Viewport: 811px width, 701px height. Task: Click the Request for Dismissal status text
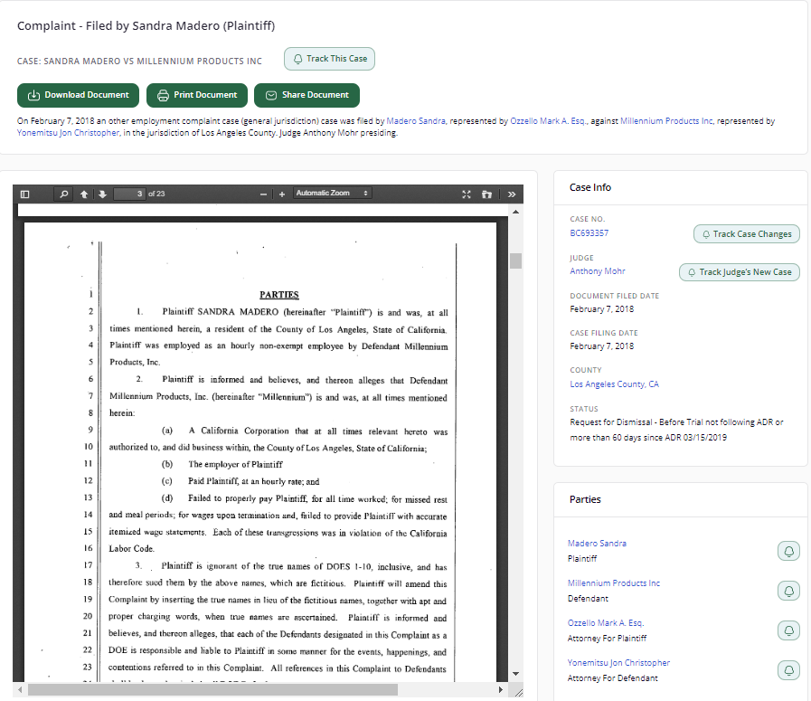(x=676, y=430)
